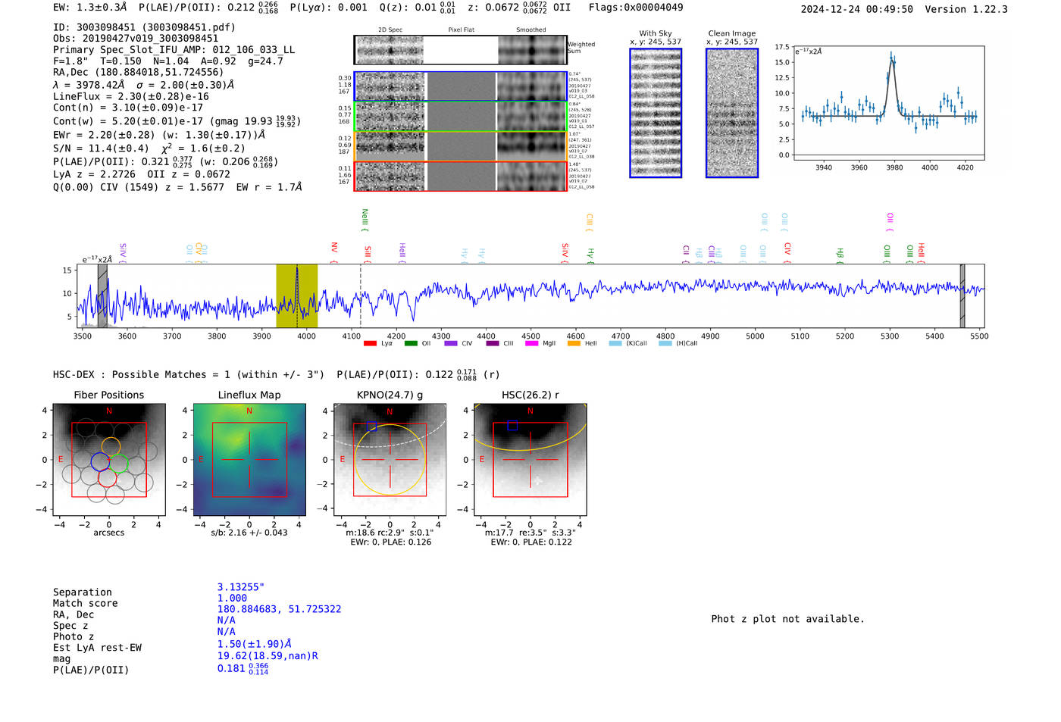The image size is (1061, 722).
Task: Click the center of the Lineflux Map
Action: click(249, 459)
